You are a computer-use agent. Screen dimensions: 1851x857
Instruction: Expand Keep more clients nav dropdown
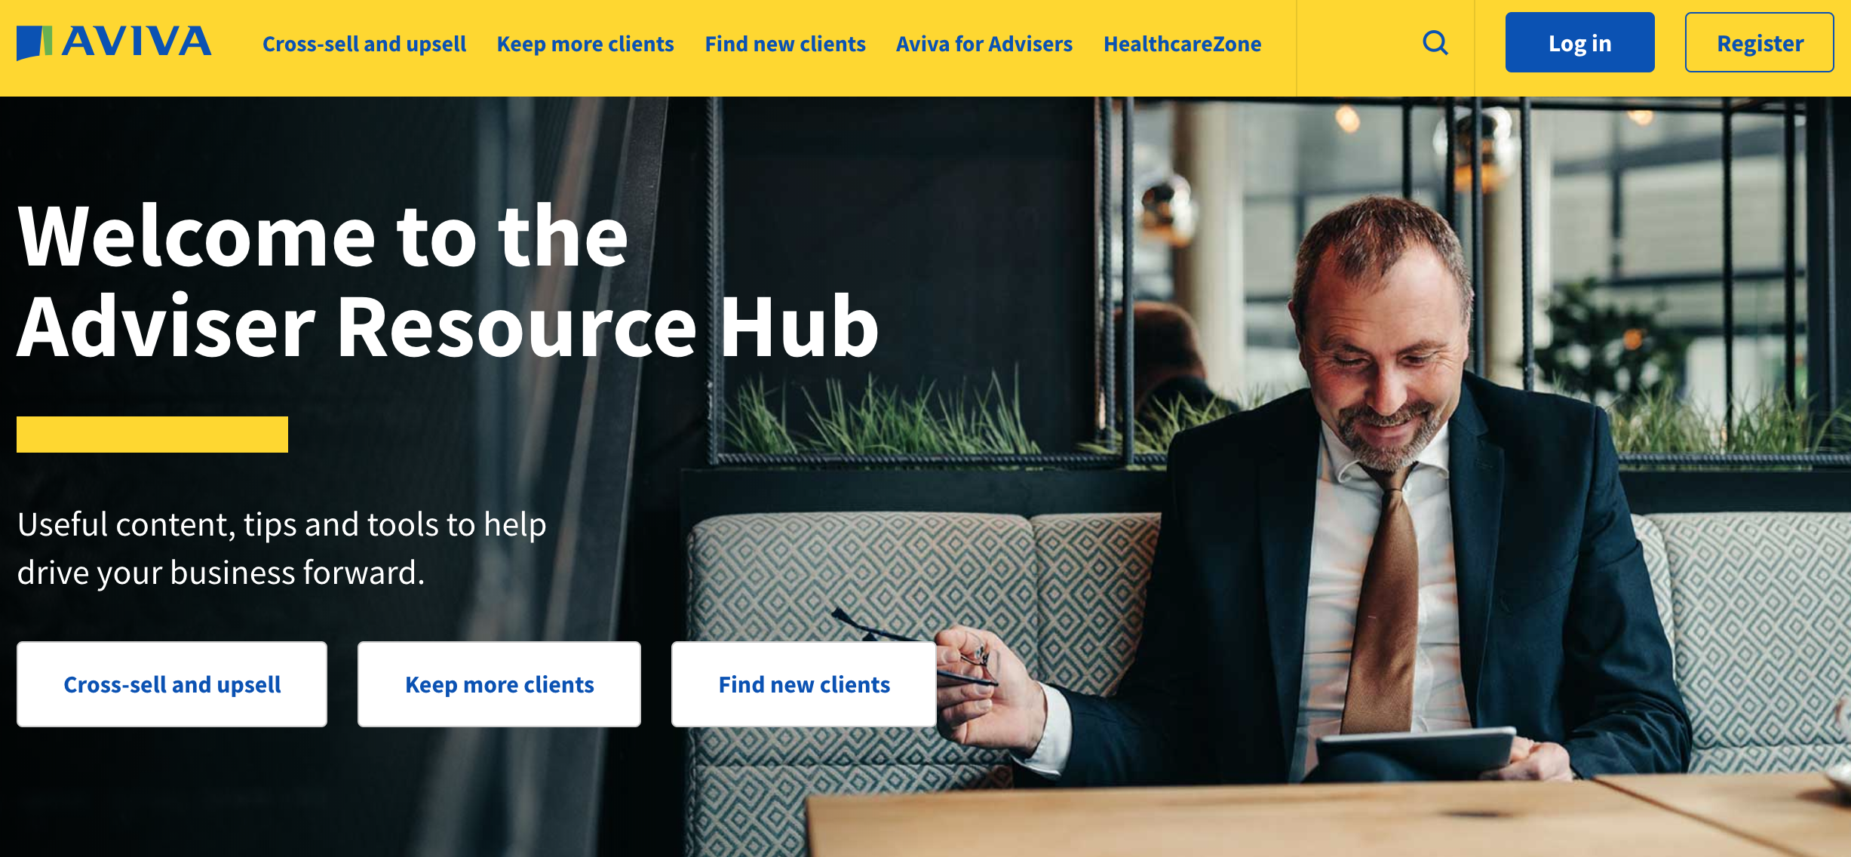[587, 44]
